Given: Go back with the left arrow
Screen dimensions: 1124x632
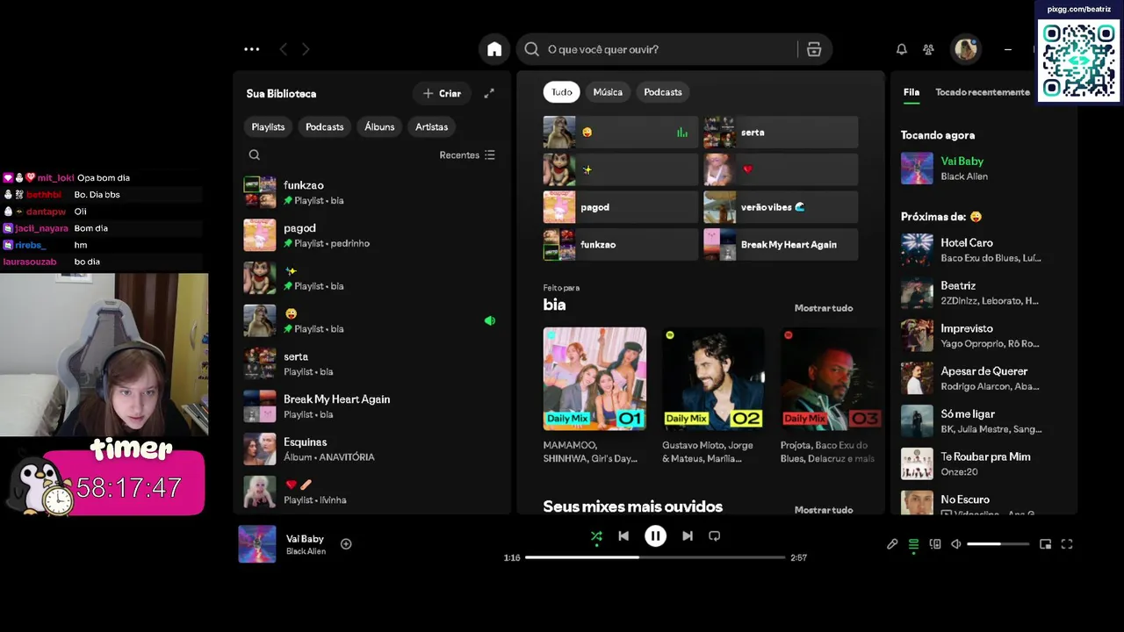Looking at the screenshot, I should [x=283, y=49].
